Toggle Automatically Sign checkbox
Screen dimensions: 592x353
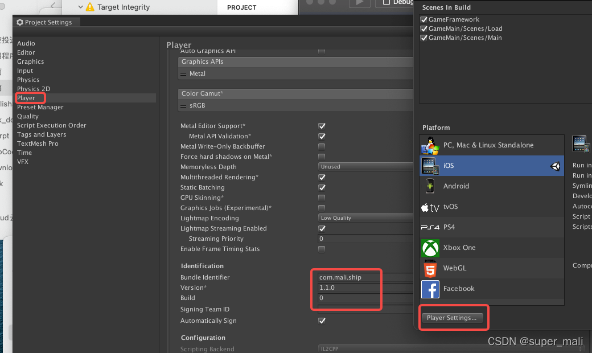click(x=322, y=321)
